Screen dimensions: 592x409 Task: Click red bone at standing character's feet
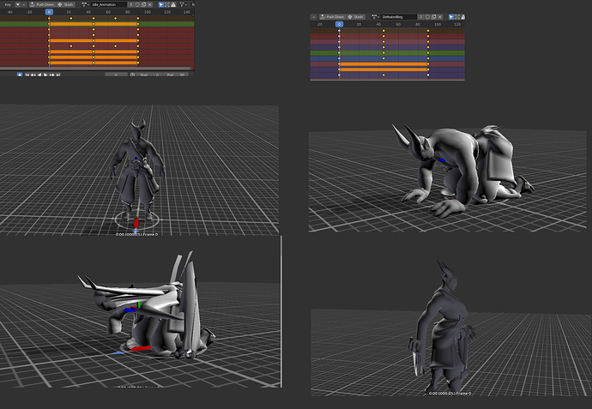136,223
